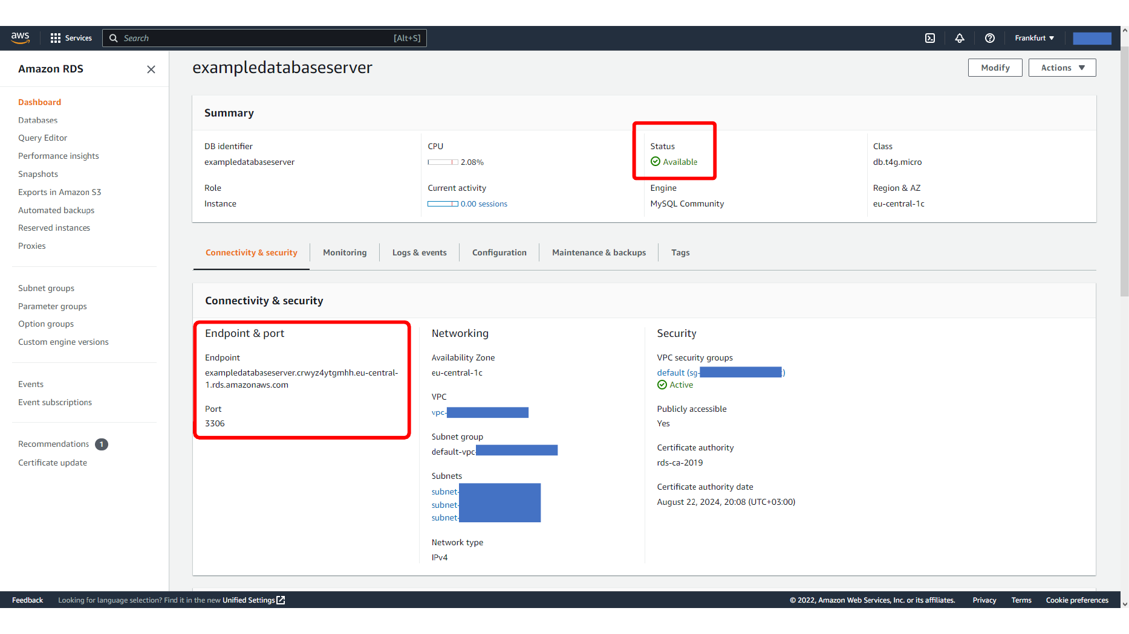Open Subnet groups page
The height and width of the screenshot is (634, 1129).
click(x=46, y=288)
